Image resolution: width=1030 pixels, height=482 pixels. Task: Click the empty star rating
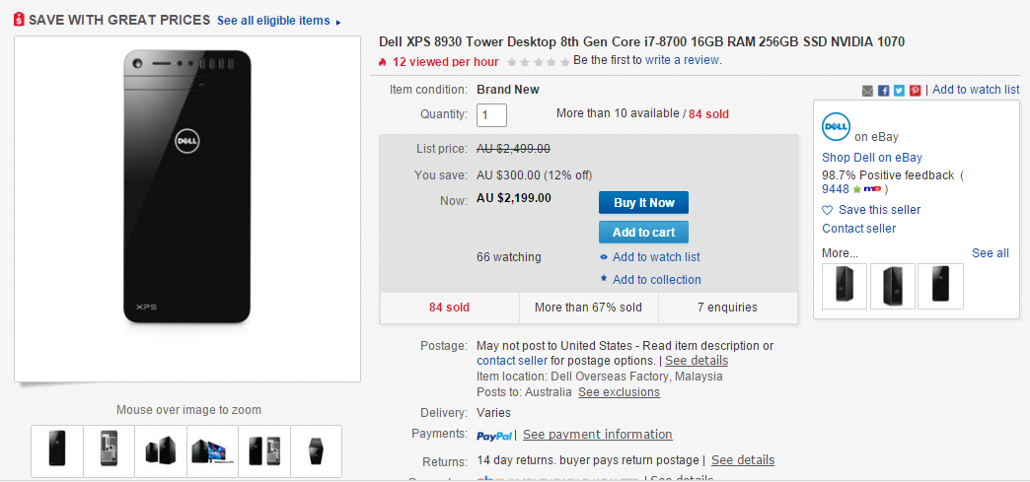pyautogui.click(x=538, y=62)
